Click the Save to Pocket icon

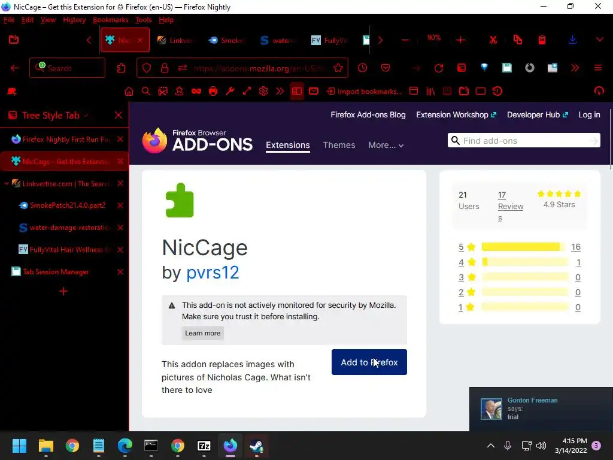pos(386,68)
